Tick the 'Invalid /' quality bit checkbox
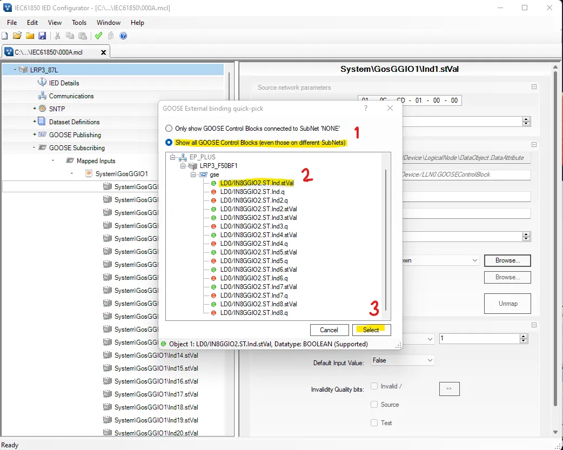Image resolution: width=563 pixels, height=450 pixels. tap(374, 386)
